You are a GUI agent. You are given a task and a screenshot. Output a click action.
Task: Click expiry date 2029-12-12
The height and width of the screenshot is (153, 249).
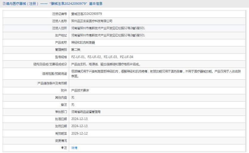pyautogui.click(x=79, y=133)
